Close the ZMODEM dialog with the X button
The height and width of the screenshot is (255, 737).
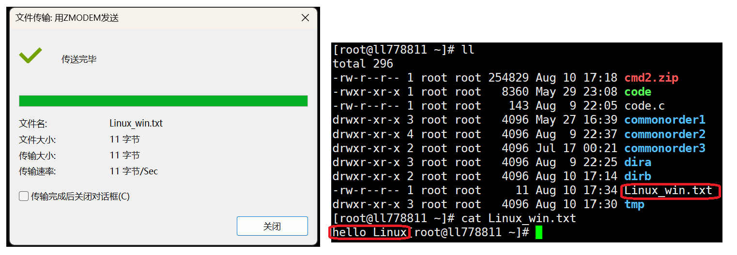[305, 18]
